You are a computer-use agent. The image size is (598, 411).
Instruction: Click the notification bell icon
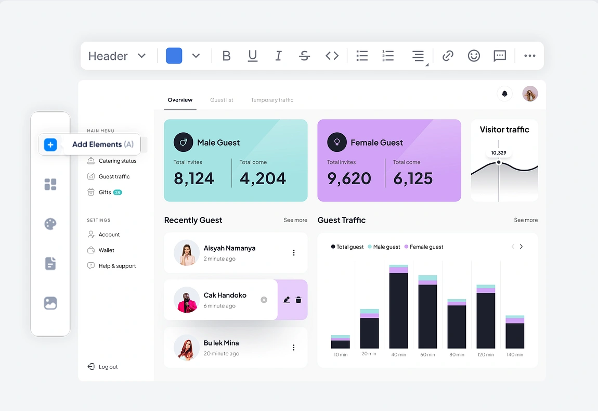(x=504, y=94)
